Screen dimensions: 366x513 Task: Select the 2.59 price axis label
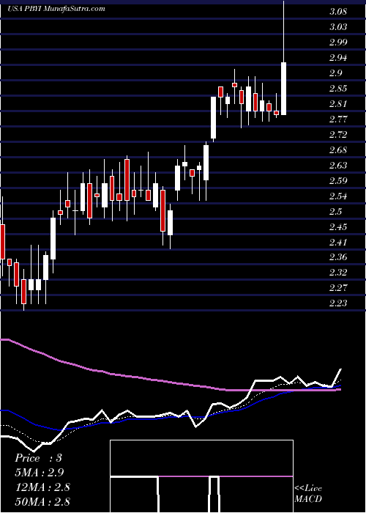(x=338, y=180)
